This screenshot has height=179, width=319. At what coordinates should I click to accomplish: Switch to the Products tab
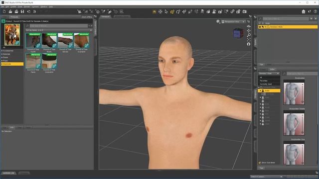pyautogui.click(x=14, y=17)
